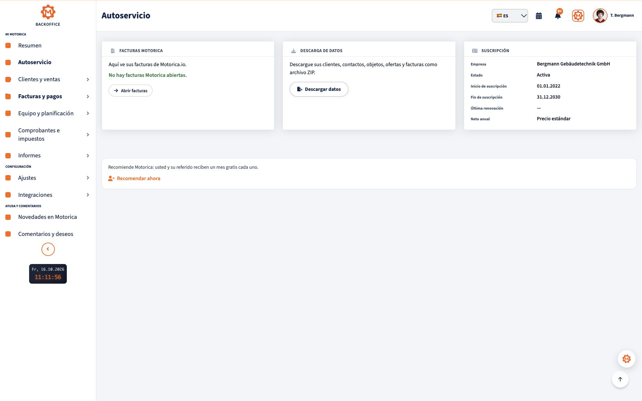This screenshot has width=642, height=401.
Task: Expand the Facturas y pagos chevron
Action: coord(88,97)
